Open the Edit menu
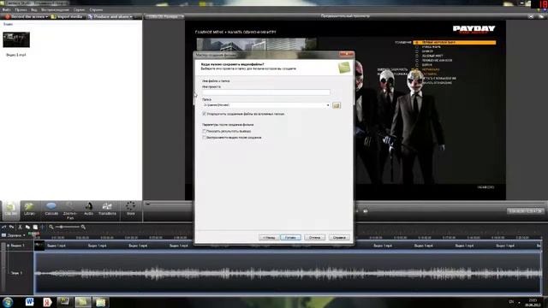The image size is (548, 308). (21, 9)
